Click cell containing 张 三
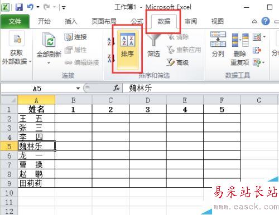The height and width of the screenshot is (215, 279). point(36,128)
